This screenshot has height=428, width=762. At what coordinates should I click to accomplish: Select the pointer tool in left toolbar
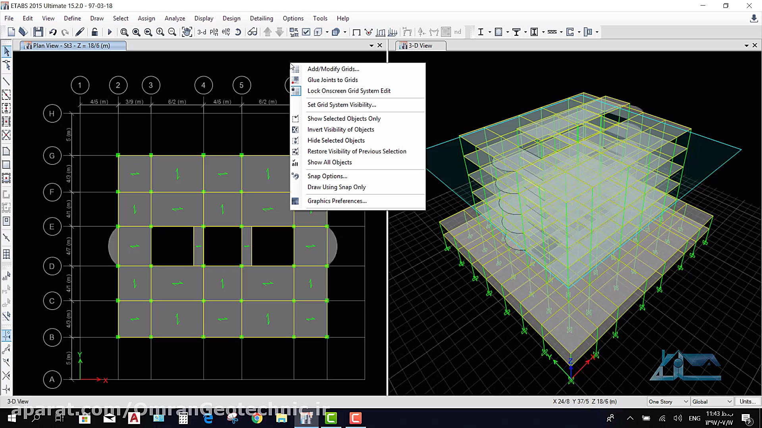pos(6,51)
